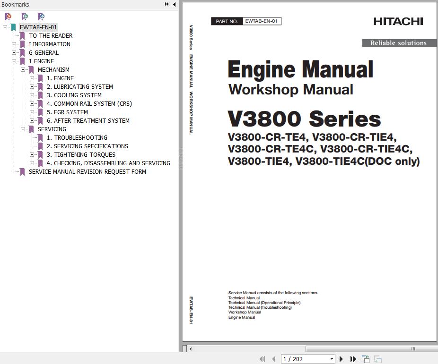Expand the 2. LUBRICATING SYSTEM bookmark
Image resolution: width=438 pixels, height=364 pixels.
tap(32, 87)
